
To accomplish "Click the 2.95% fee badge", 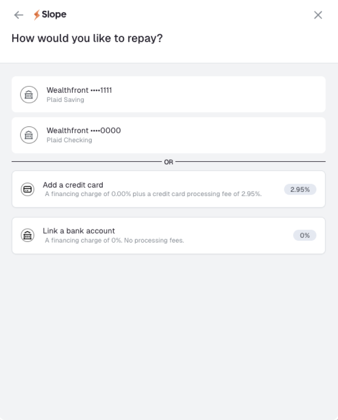I will click(x=300, y=189).
